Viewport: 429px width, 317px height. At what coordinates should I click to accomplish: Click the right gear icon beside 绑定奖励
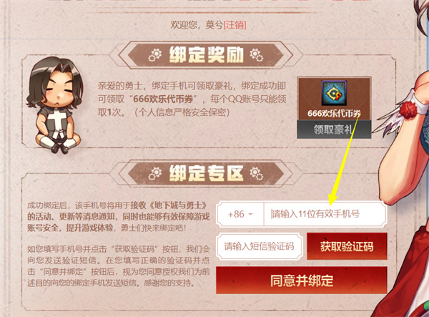point(256,55)
